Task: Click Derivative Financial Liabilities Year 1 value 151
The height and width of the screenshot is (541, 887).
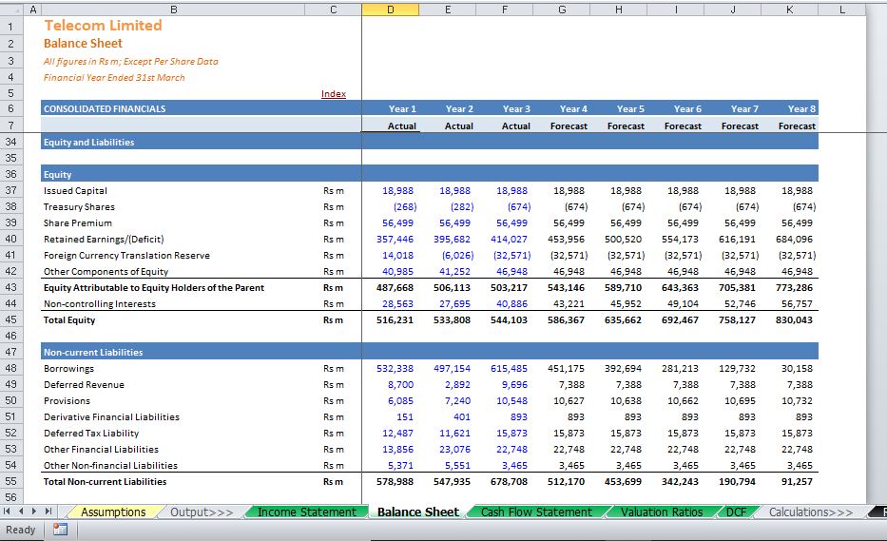Action: click(404, 417)
